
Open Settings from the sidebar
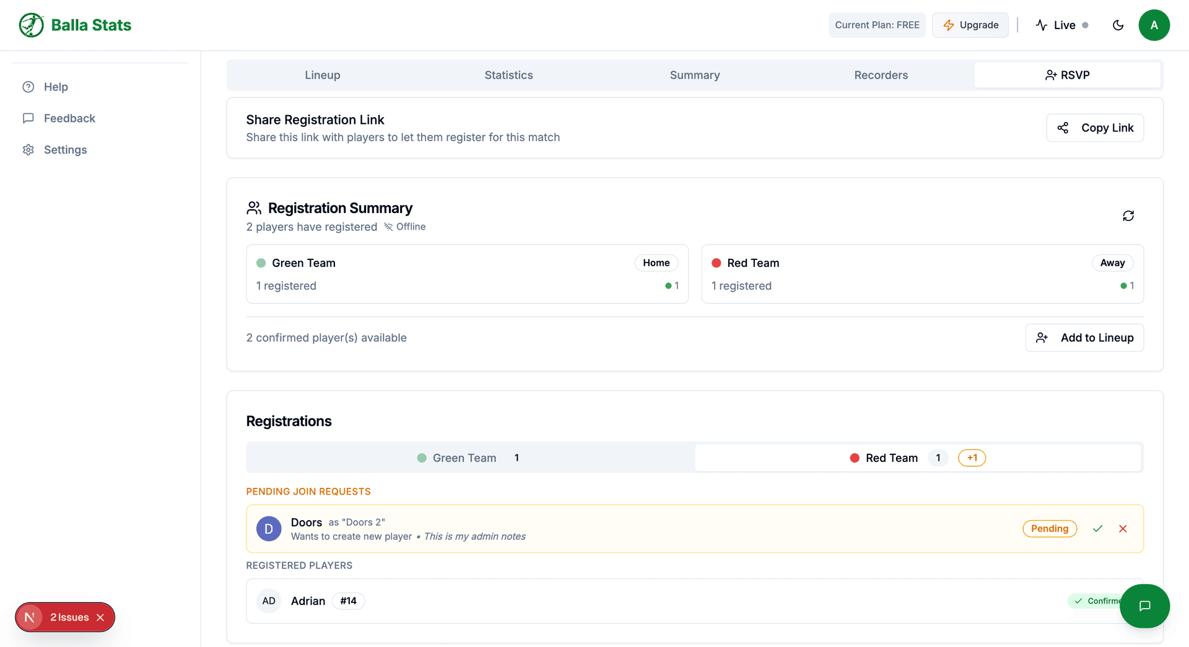(65, 150)
